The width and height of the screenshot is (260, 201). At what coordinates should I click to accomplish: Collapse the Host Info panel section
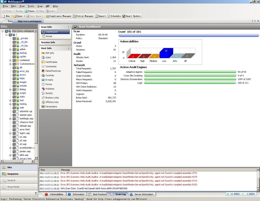click(x=69, y=48)
